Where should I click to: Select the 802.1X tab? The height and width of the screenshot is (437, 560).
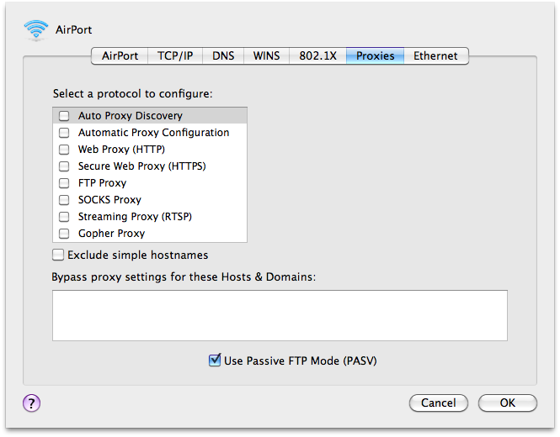pyautogui.click(x=317, y=56)
